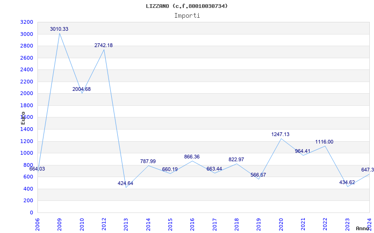The height and width of the screenshot is (233, 374).
Task: Click the 2600 y-axis tick label
Action: [x=27, y=58]
